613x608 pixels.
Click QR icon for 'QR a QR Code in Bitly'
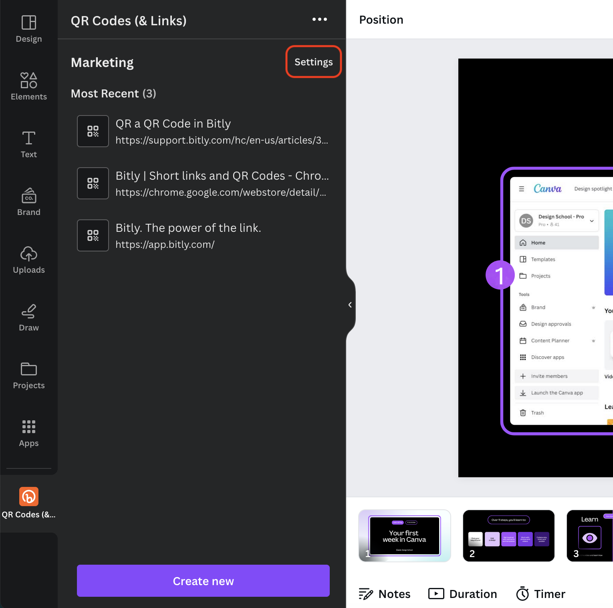pyautogui.click(x=93, y=131)
